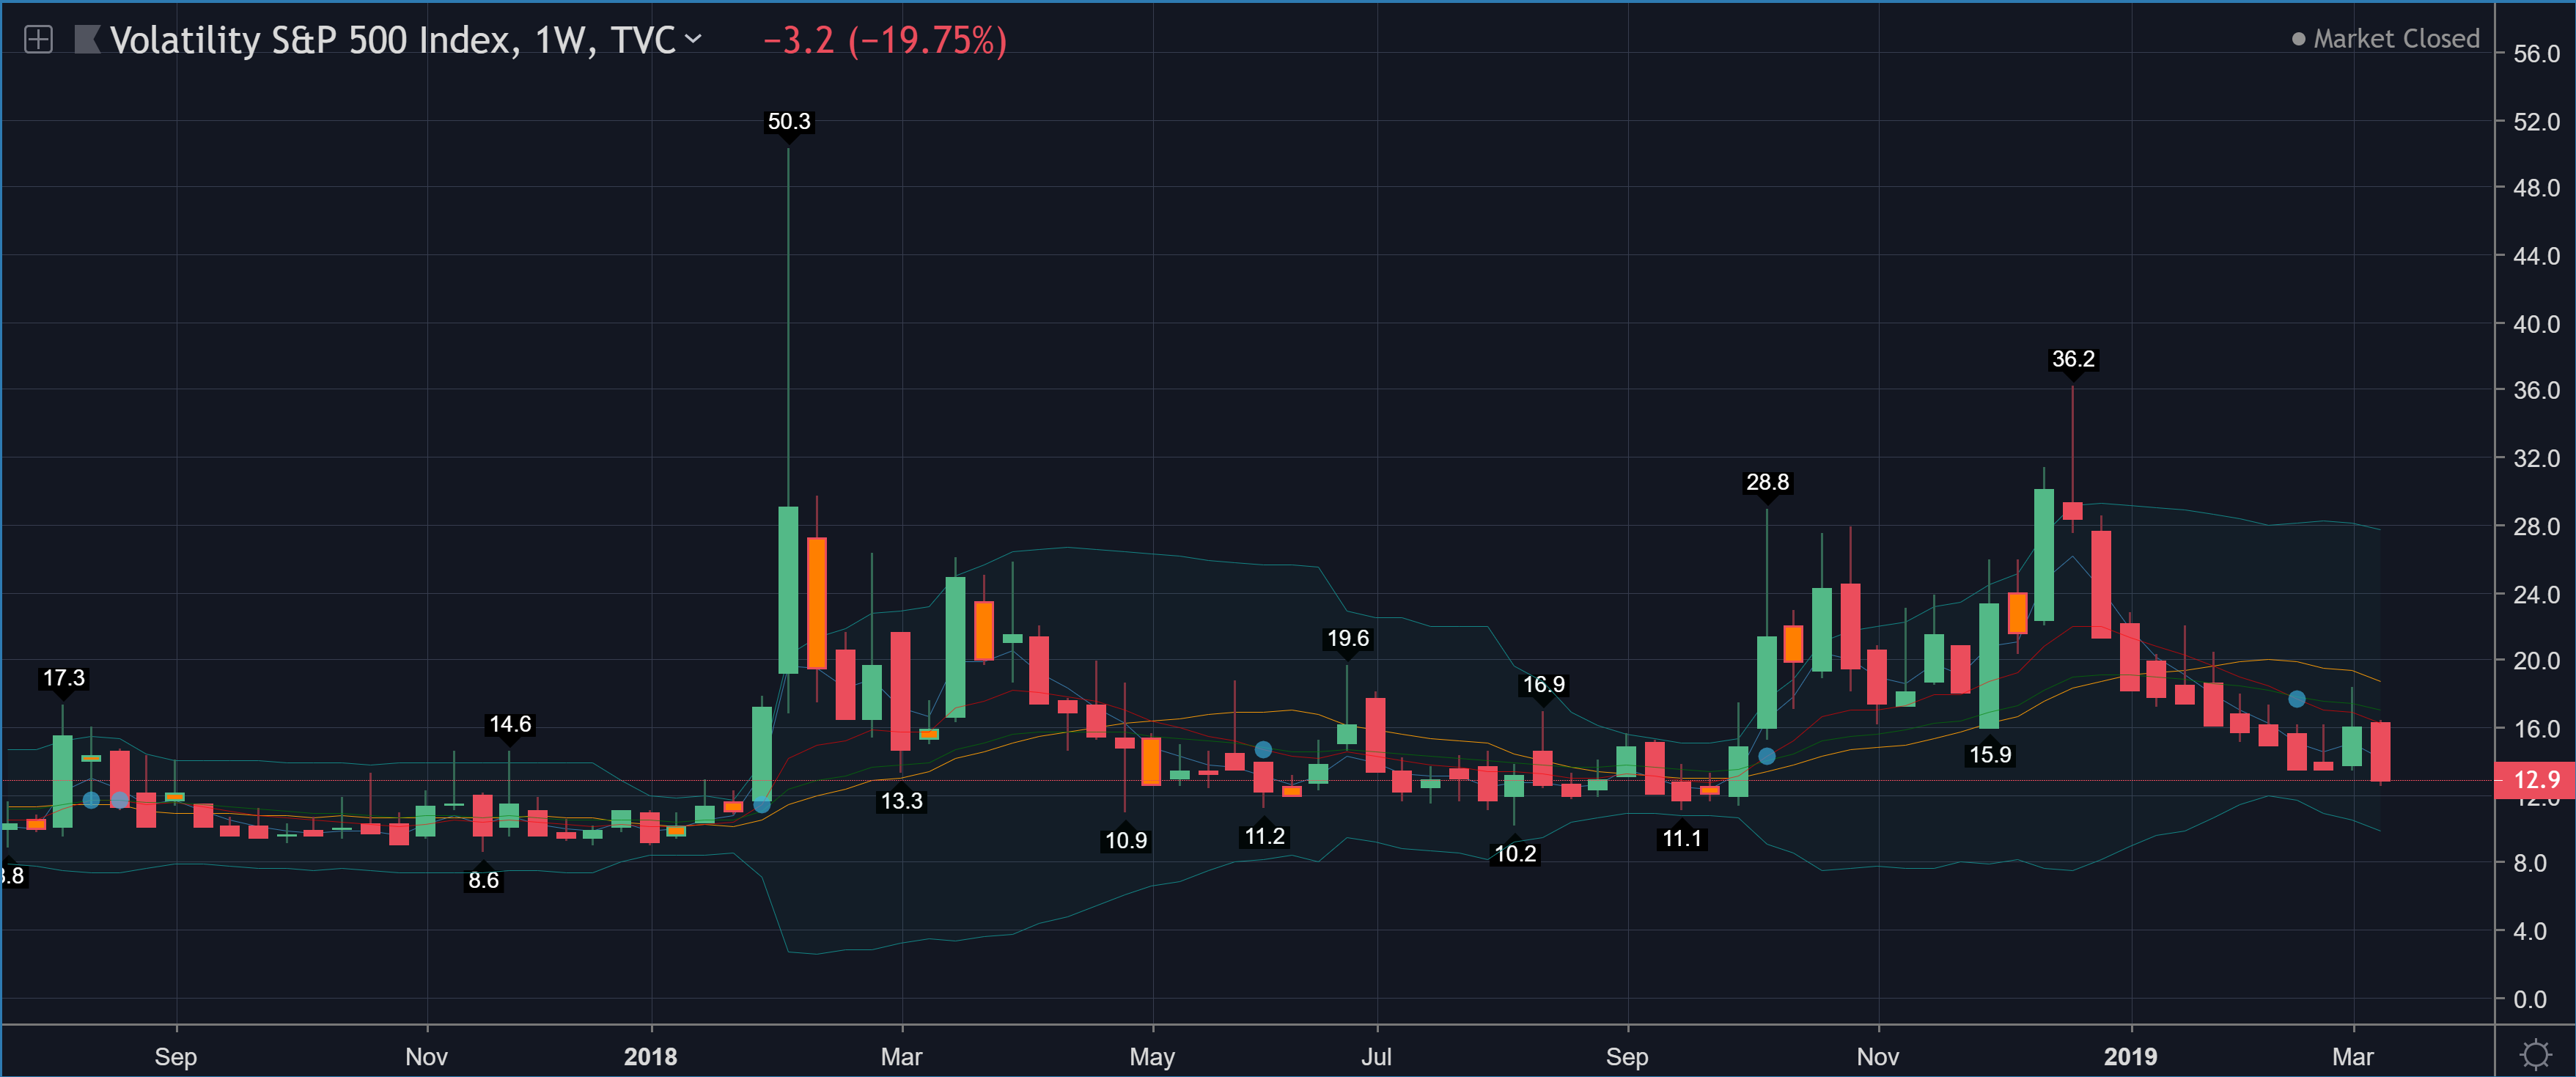Click the 15.9 low price label
Screen dimensions: 2576x1077
(x=1989, y=755)
